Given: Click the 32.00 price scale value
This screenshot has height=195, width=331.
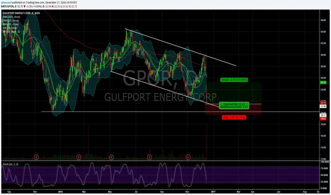Looking at the screenshot, I should click(323, 43).
